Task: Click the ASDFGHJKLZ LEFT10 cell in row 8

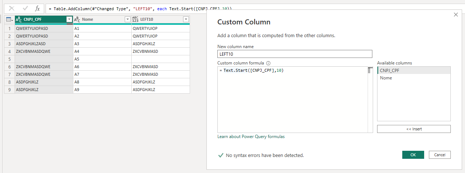Action: point(160,82)
